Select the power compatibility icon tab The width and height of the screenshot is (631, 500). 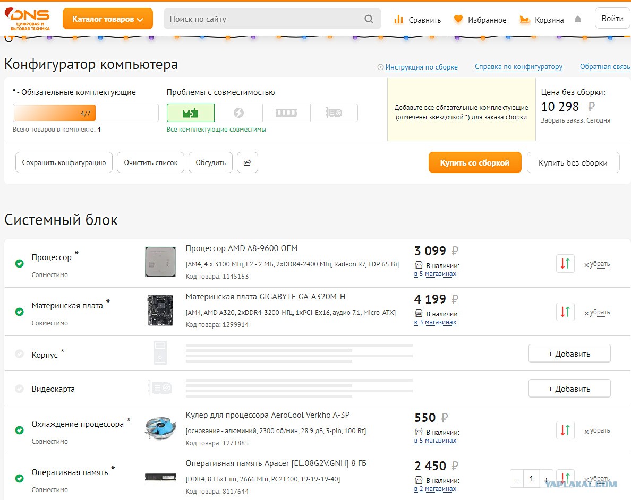click(x=238, y=113)
